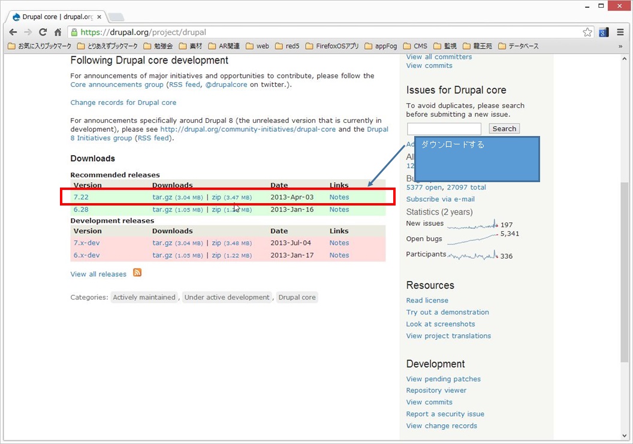The image size is (633, 444).
Task: Open the とりあえずブックマーク bookmarks folder
Action: [107, 46]
